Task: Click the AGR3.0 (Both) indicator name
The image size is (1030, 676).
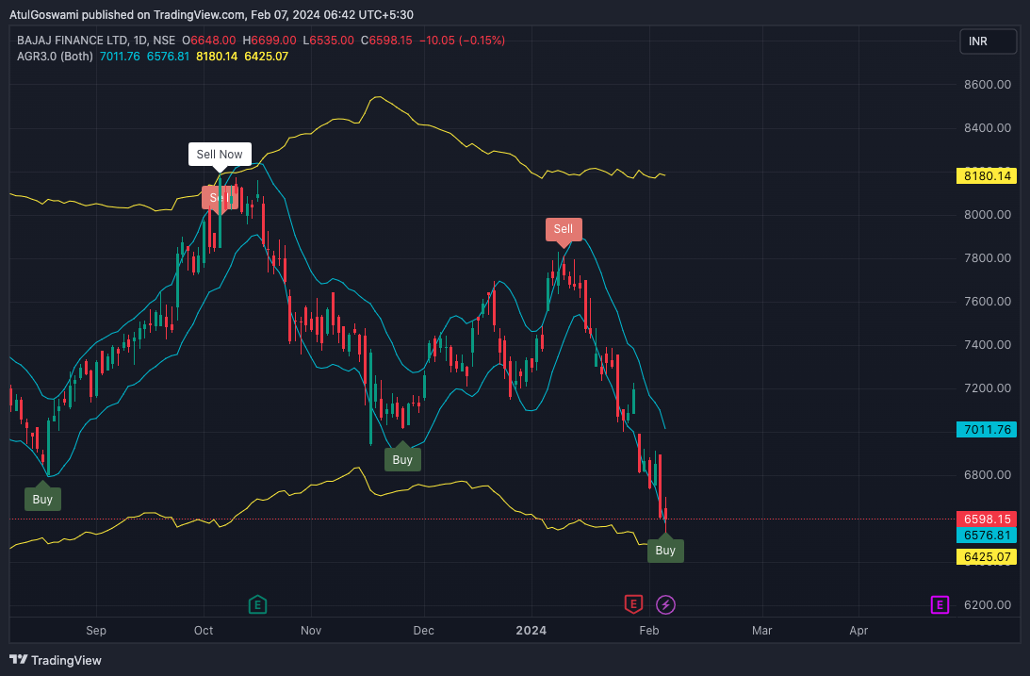Action: click(x=55, y=57)
